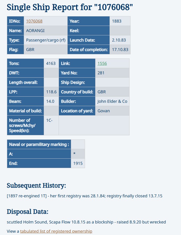Click the Flag value GBR
The width and height of the screenshot is (181, 235).
30,49
